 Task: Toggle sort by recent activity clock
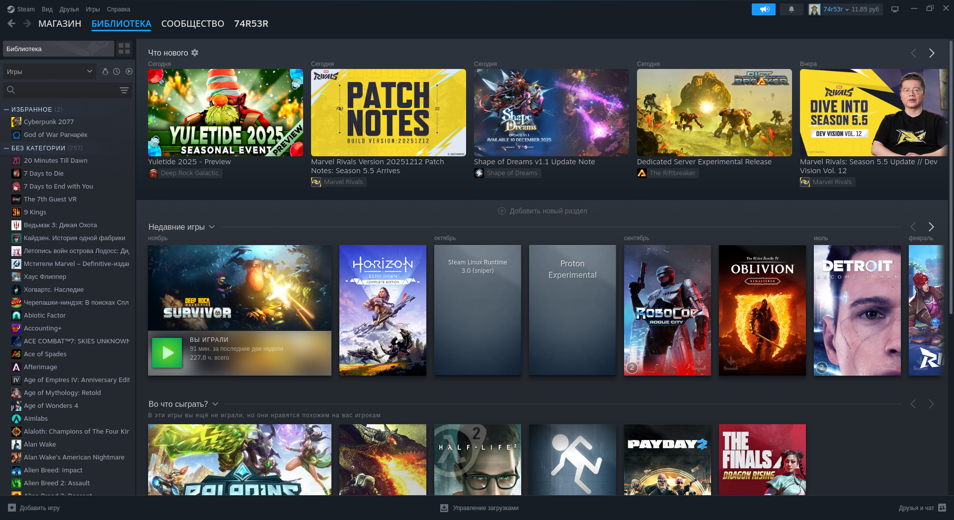117,71
